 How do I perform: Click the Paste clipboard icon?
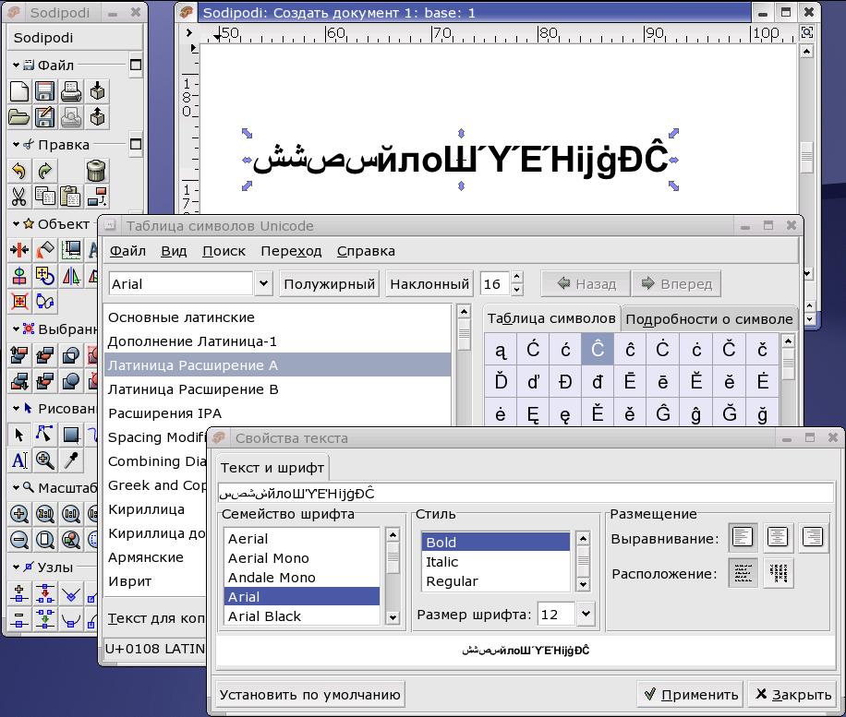point(71,197)
